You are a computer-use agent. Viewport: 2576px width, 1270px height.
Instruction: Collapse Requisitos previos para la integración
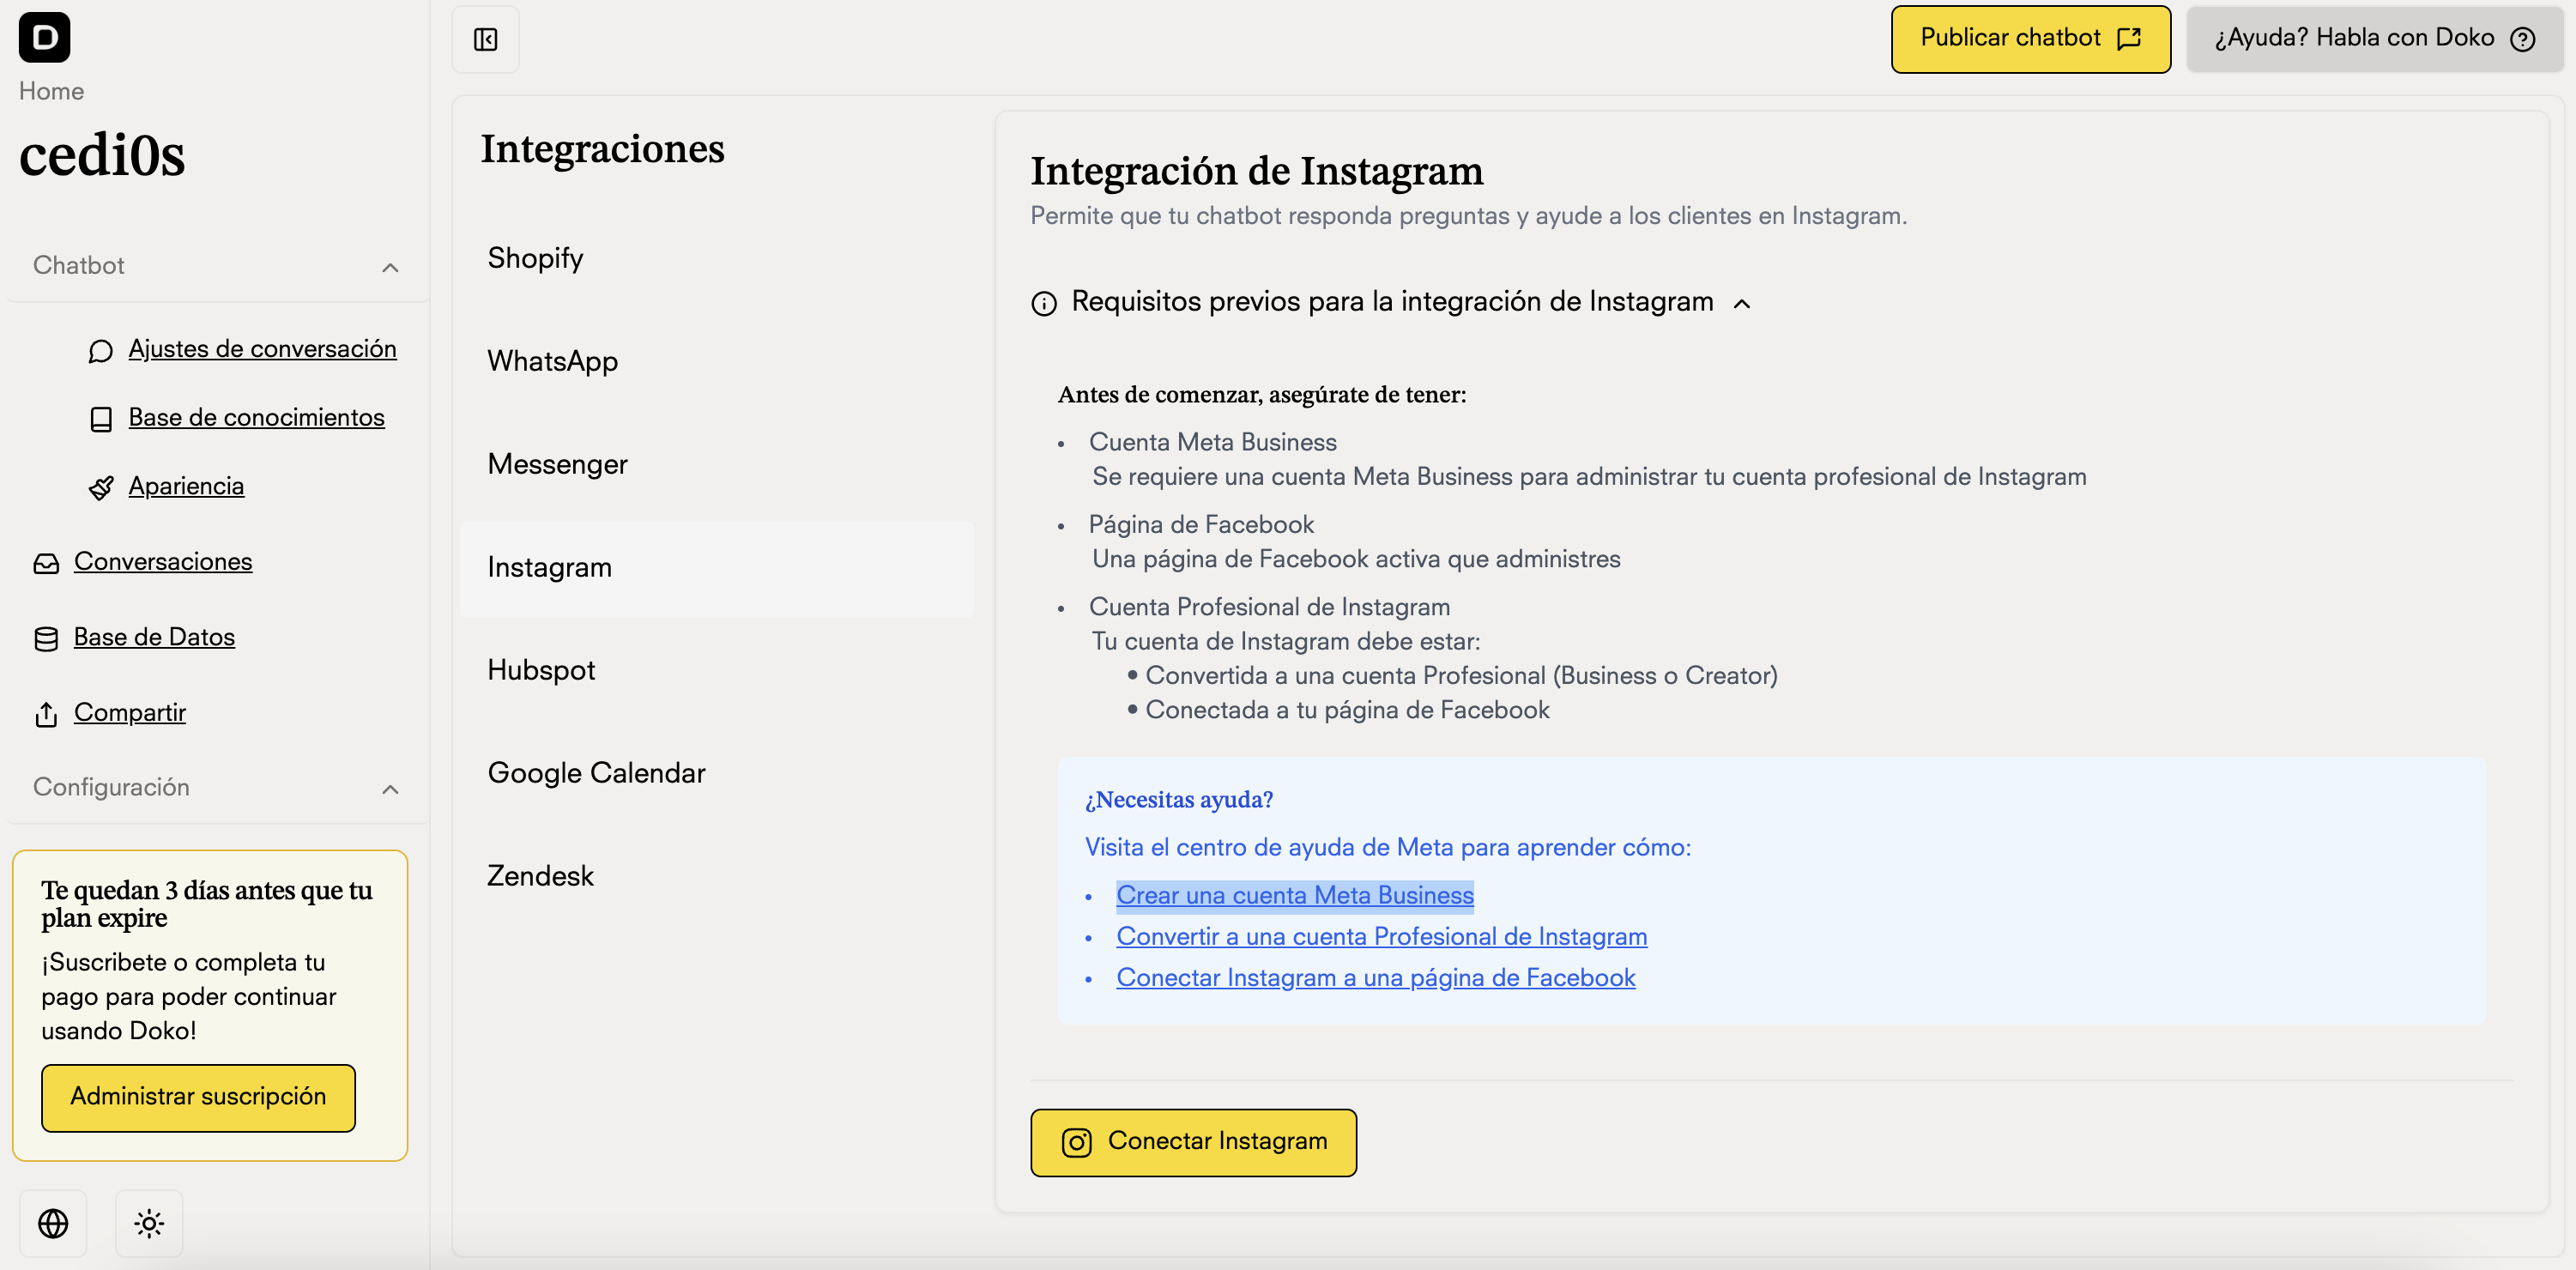(1743, 303)
